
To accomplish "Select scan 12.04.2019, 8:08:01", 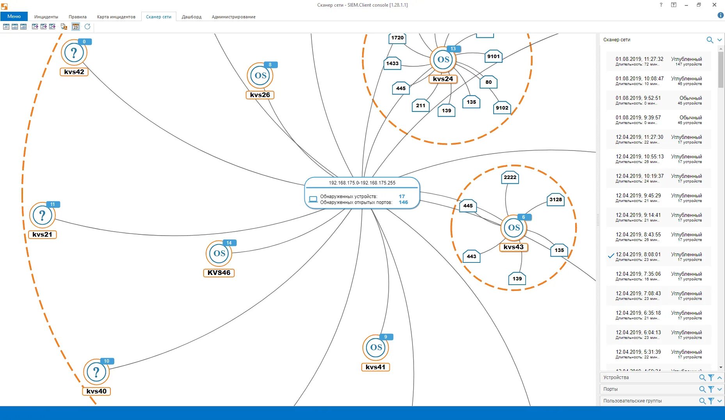I will (x=659, y=257).
